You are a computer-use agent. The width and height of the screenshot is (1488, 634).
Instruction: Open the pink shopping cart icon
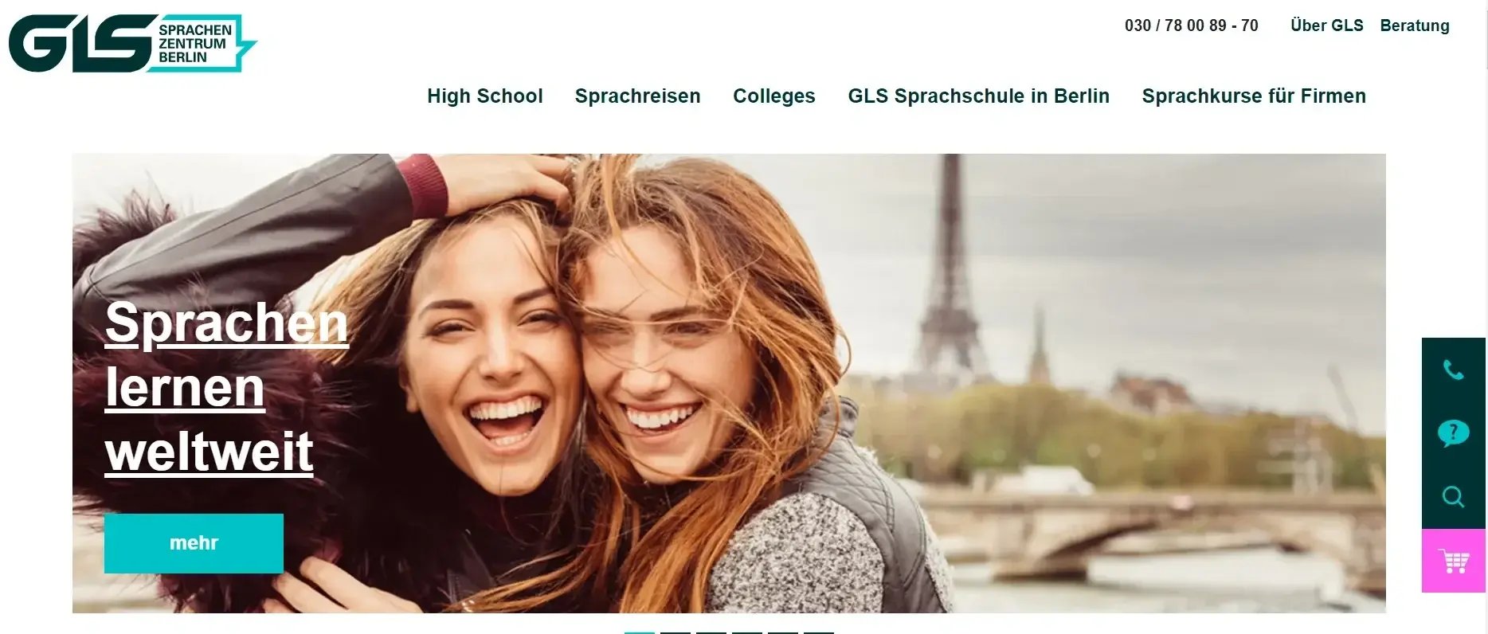tap(1454, 561)
